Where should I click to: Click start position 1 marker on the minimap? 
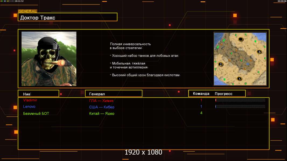coord(239,79)
